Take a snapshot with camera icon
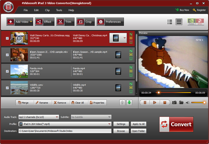This screenshot has height=144, width=209. click(174, 103)
